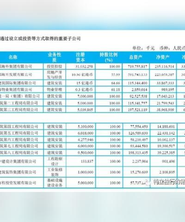Viewport: 185px width, 222px height.
Task: Click the title 通过设立或投资等方式取得的重要子公司
Action: 40,38
